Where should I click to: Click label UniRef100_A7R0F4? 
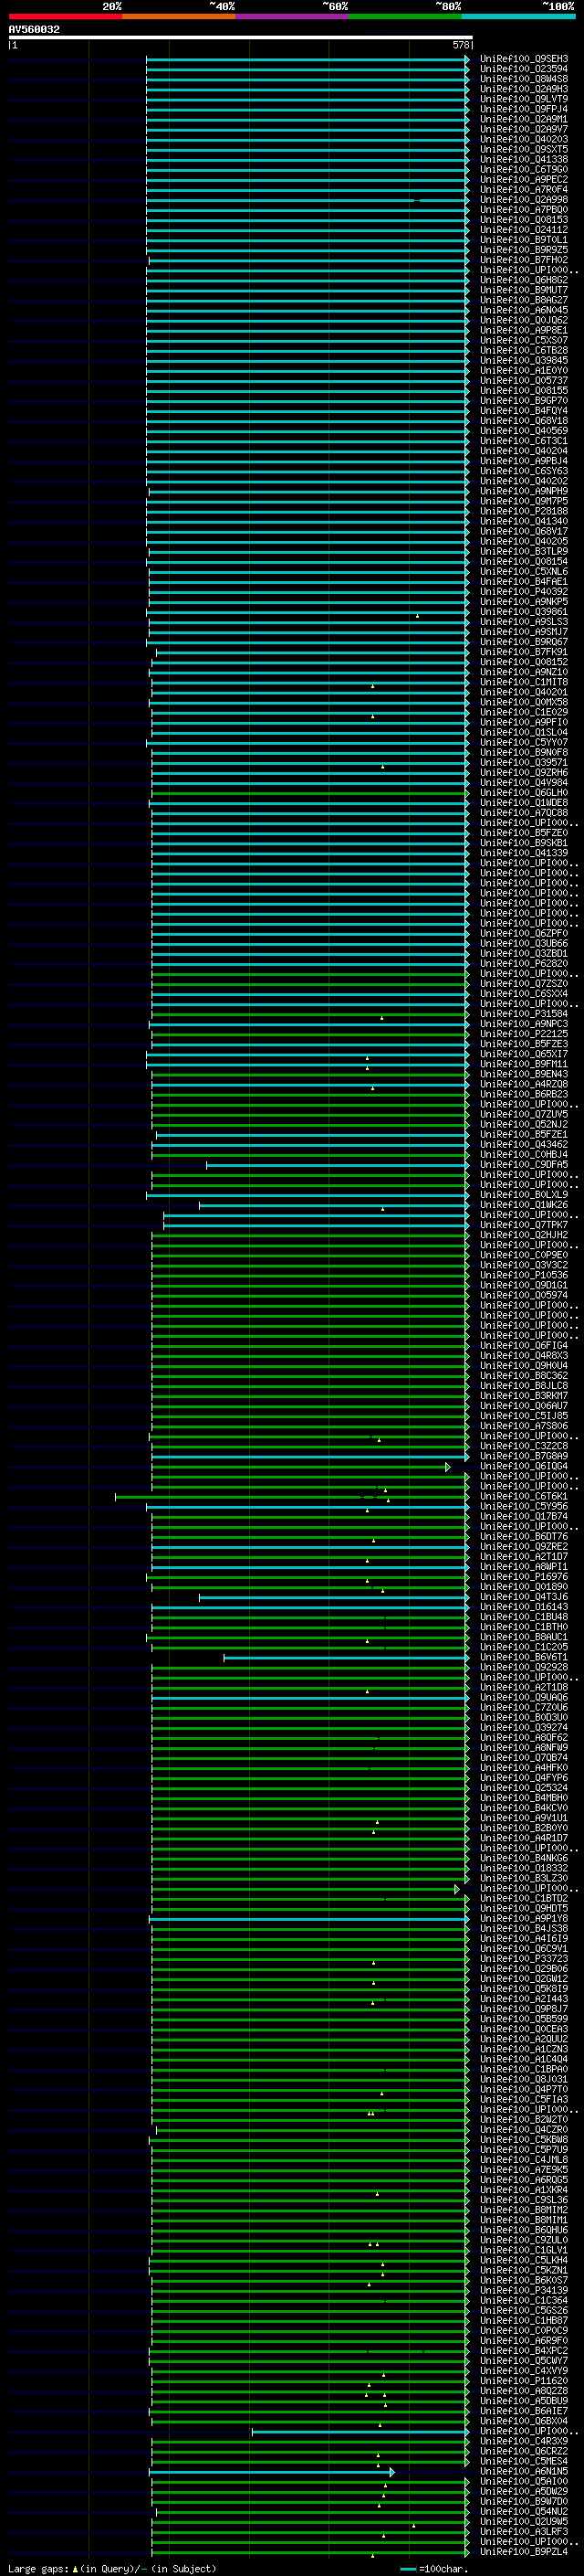[523, 190]
